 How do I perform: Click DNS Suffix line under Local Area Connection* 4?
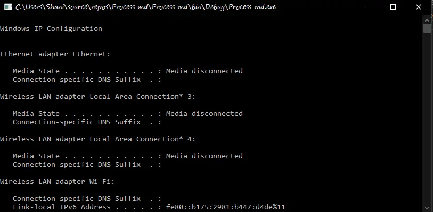(87, 165)
